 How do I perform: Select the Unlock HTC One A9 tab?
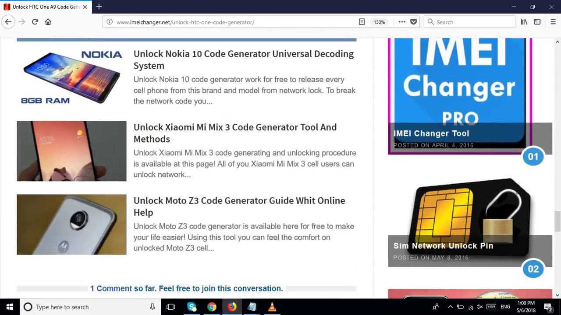[x=46, y=7]
